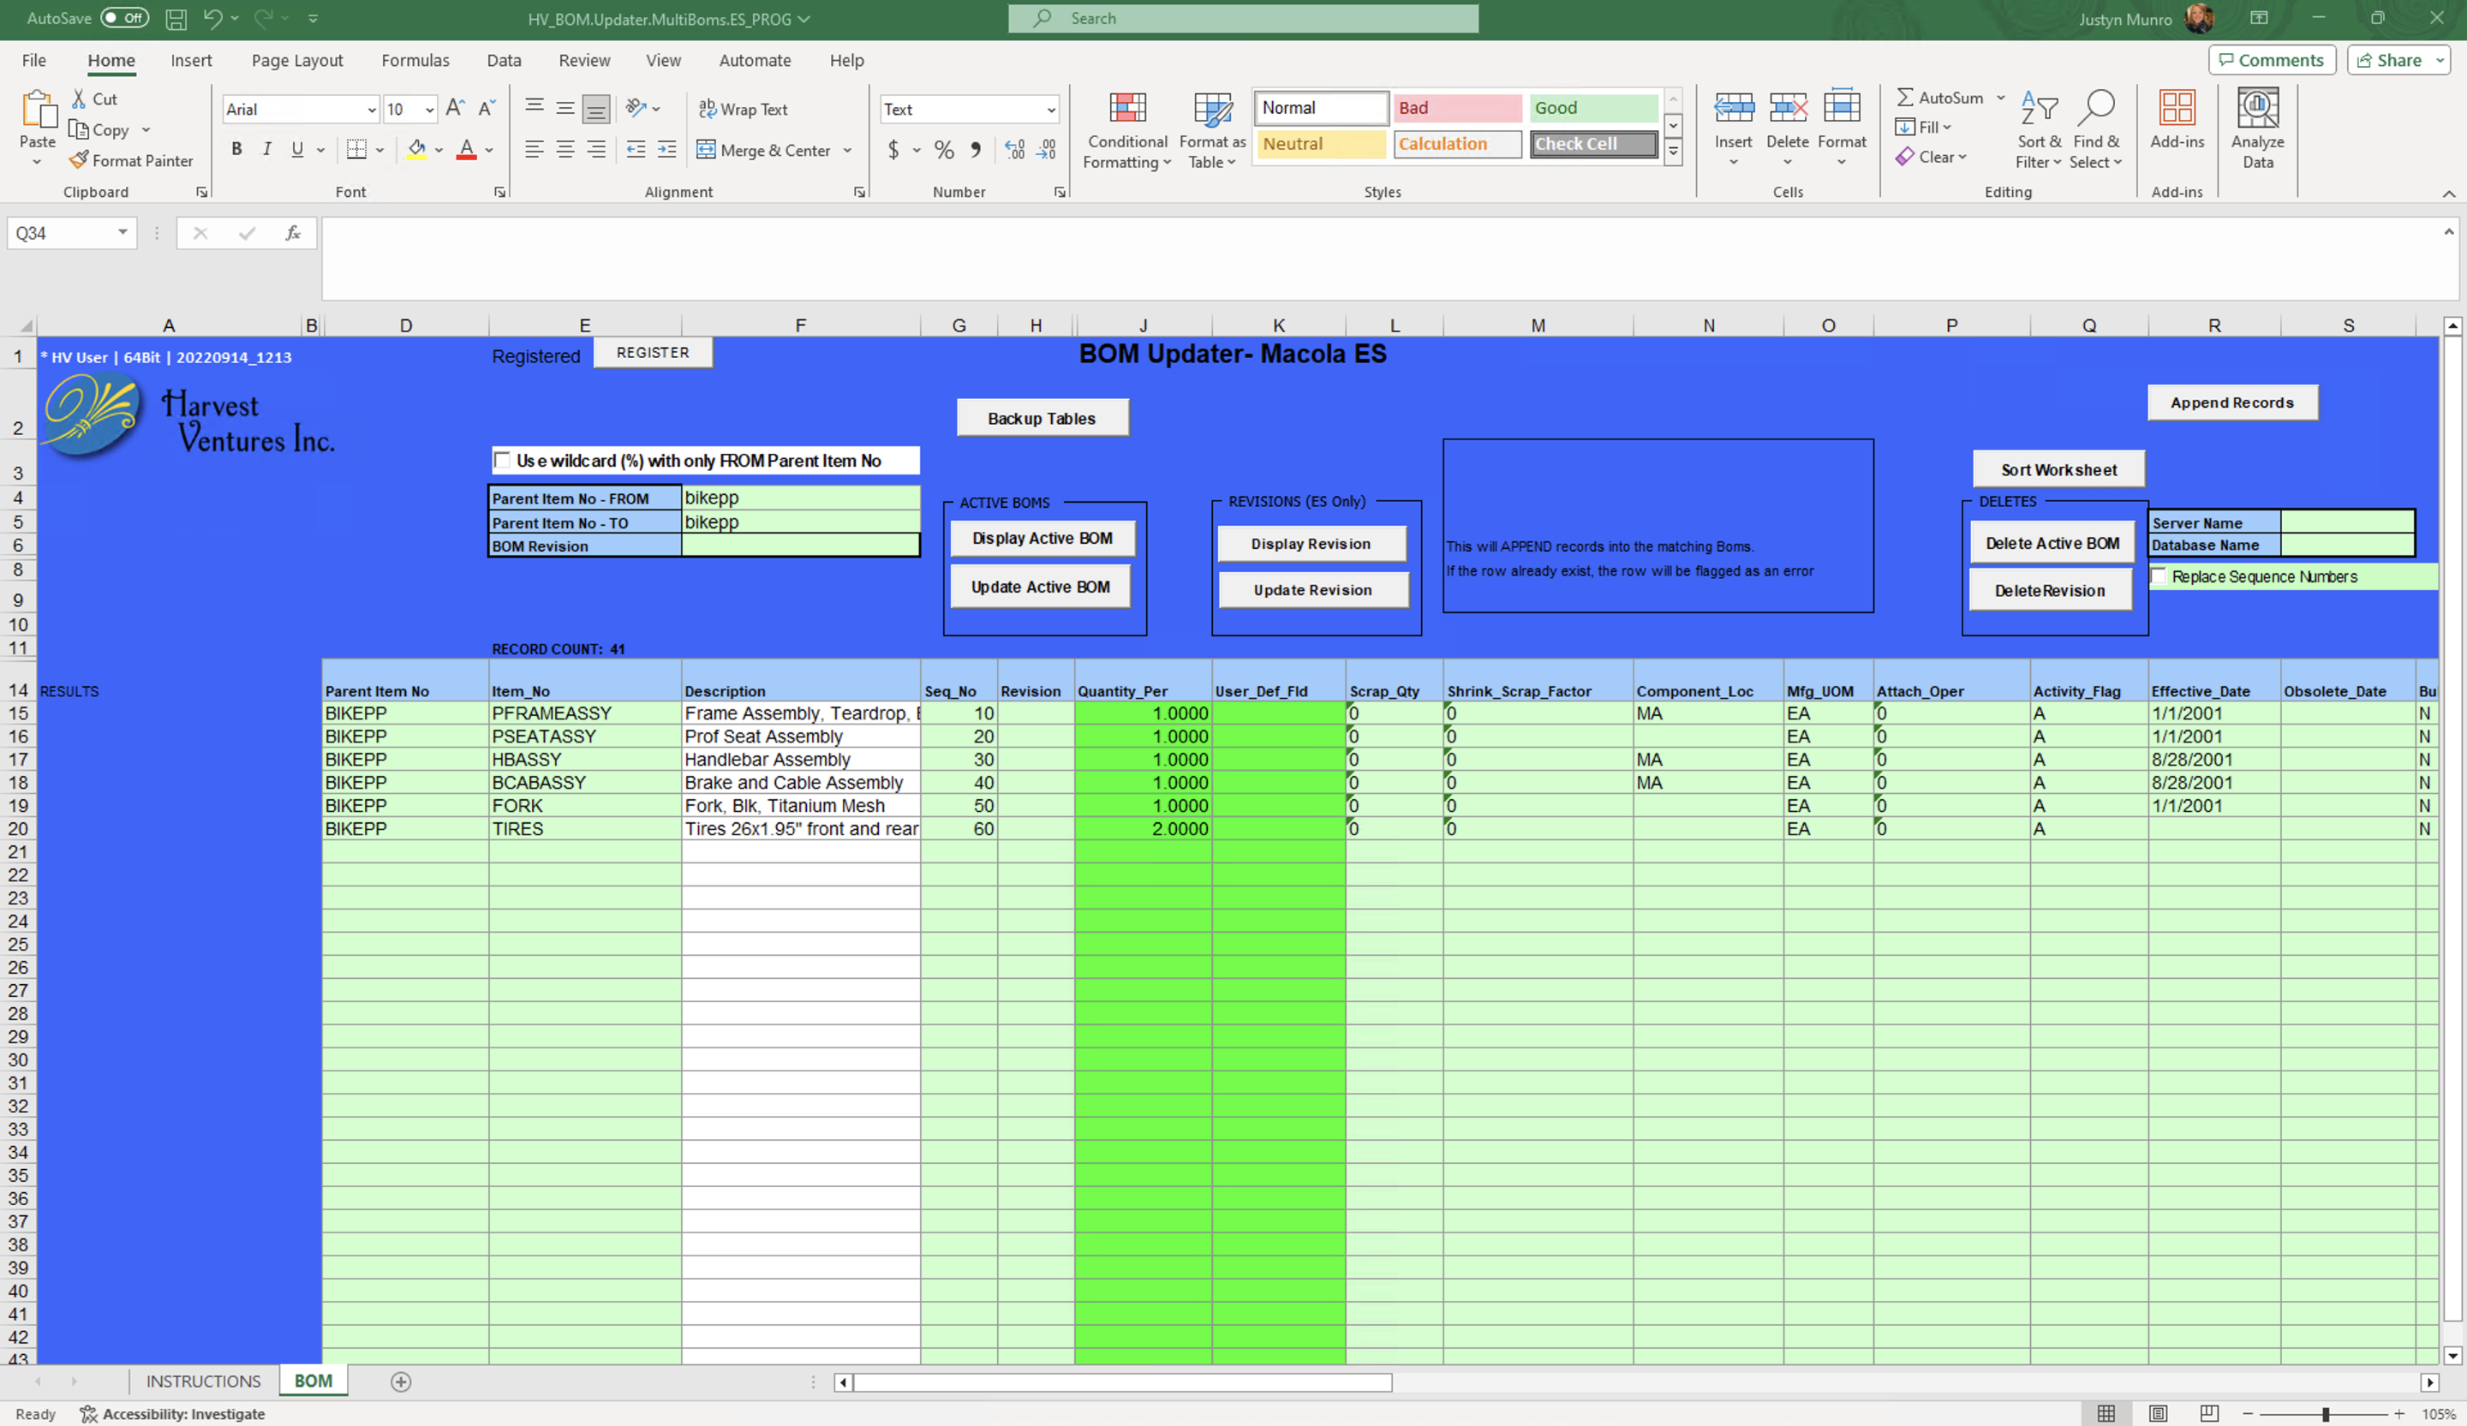The image size is (2467, 1426).
Task: Click Delete cells icon
Action: [x=1787, y=108]
